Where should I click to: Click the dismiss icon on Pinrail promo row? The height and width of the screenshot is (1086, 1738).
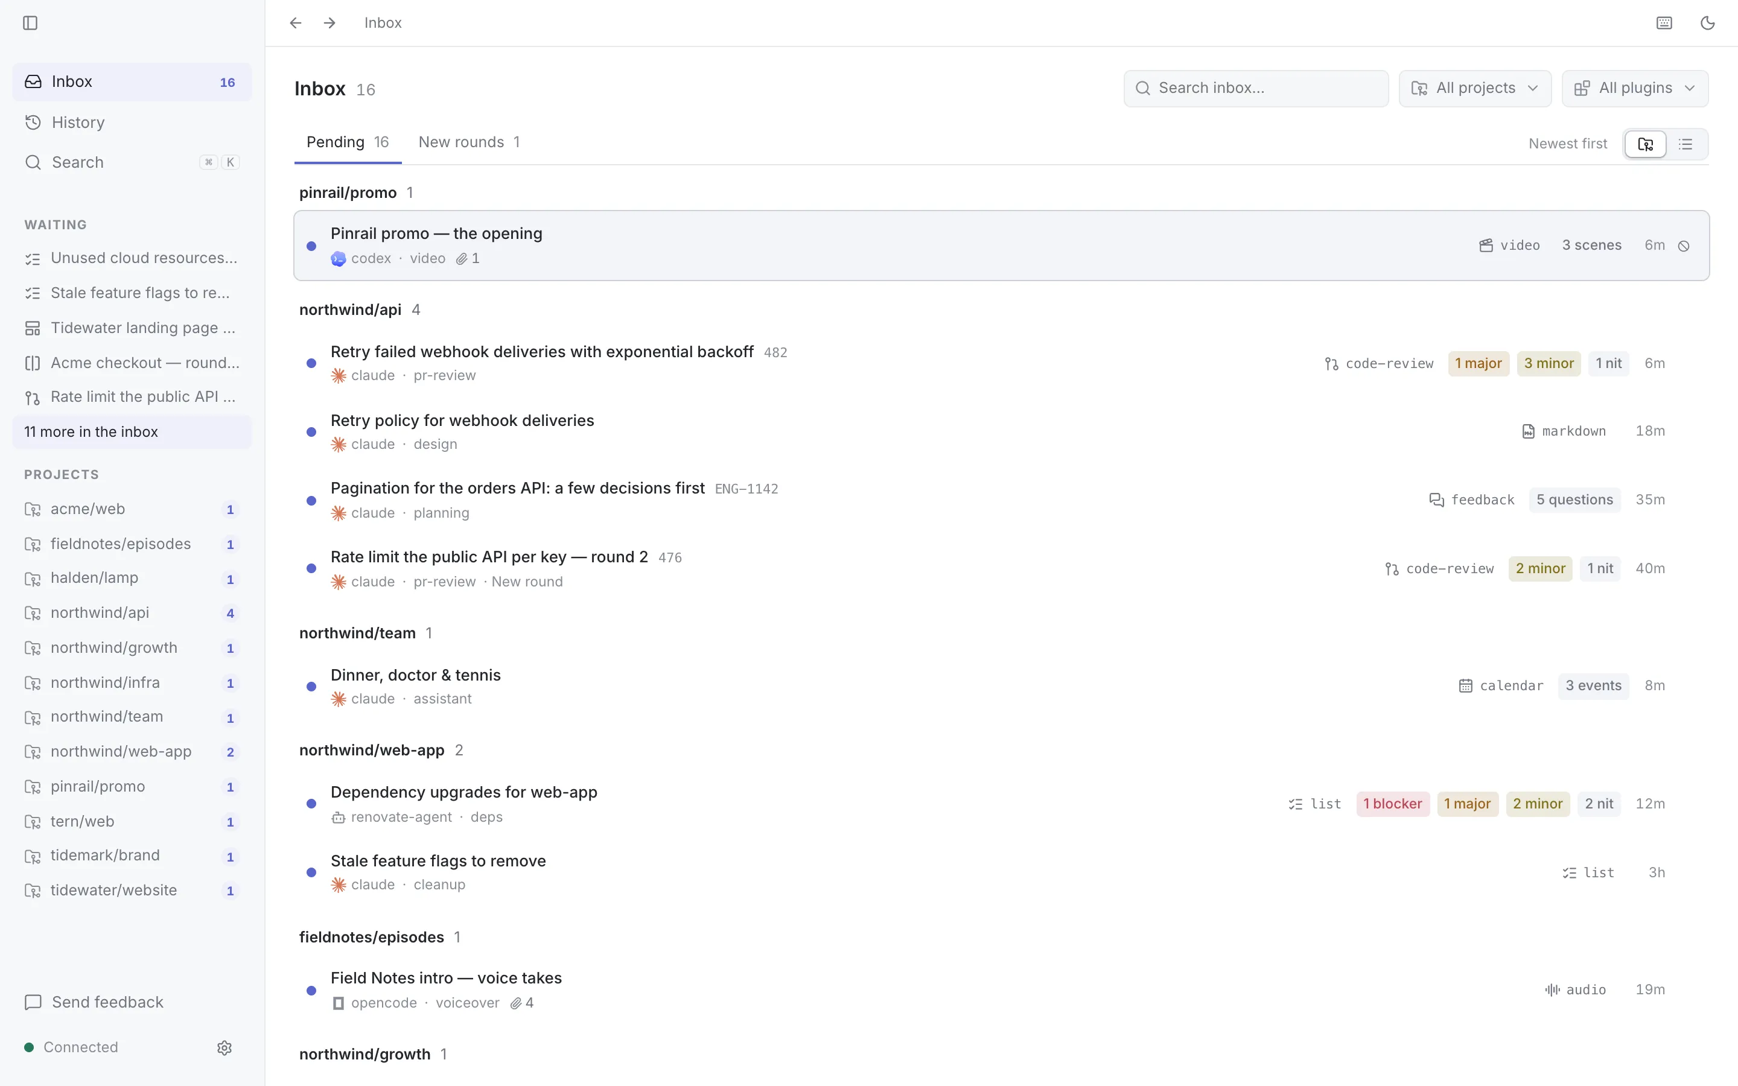(x=1684, y=246)
